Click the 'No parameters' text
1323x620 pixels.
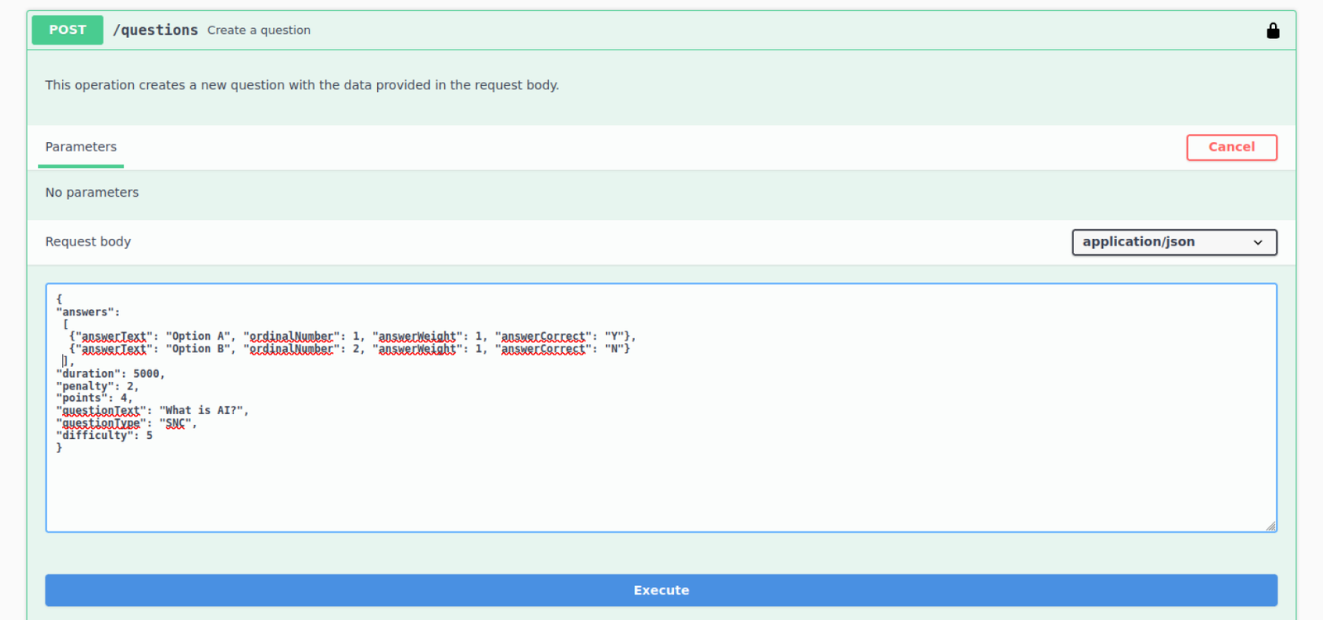(x=92, y=193)
